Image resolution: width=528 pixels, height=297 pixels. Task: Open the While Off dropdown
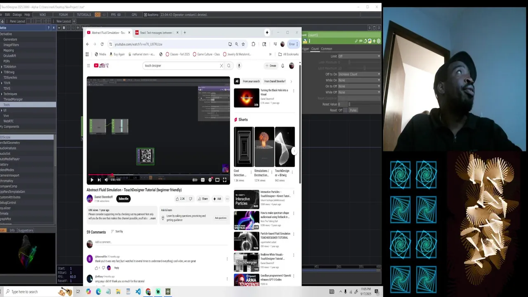click(x=359, y=92)
